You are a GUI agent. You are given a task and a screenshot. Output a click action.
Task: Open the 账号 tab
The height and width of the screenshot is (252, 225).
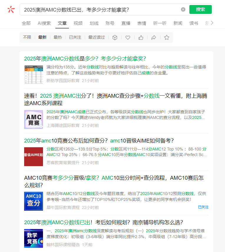110,23
